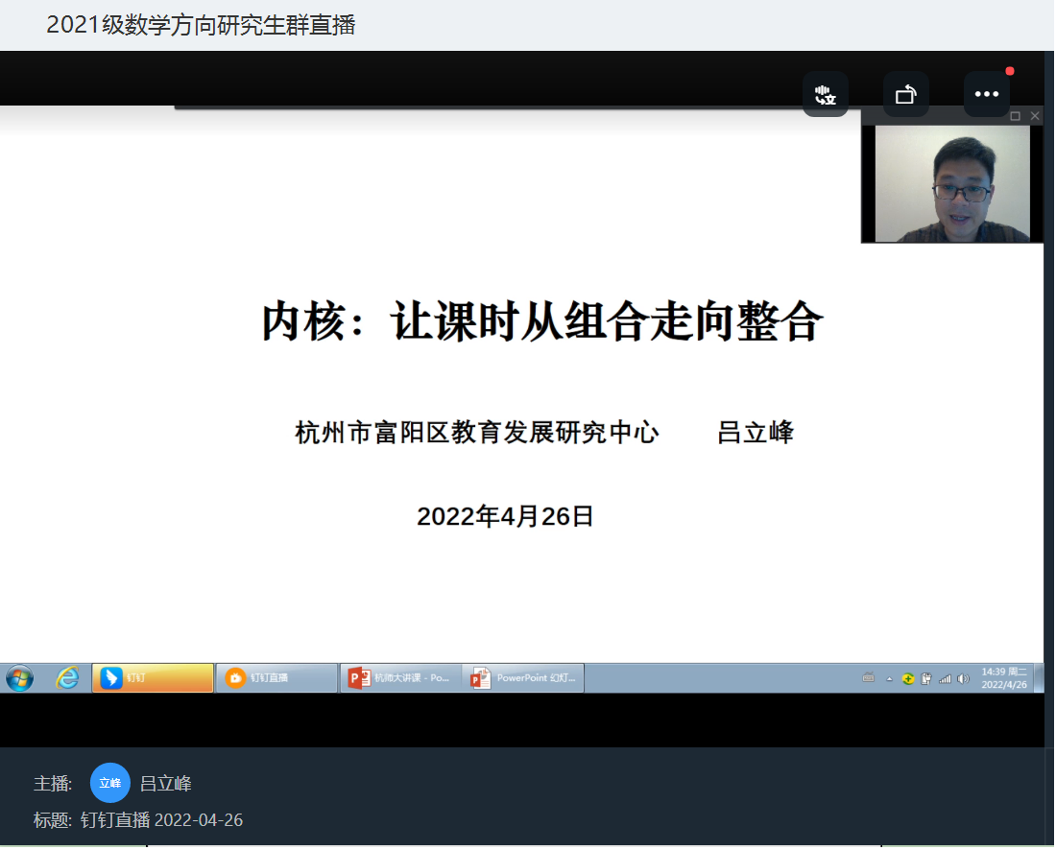Click the rotate screen icon
Screen dimensions: 1056x850
coord(906,94)
